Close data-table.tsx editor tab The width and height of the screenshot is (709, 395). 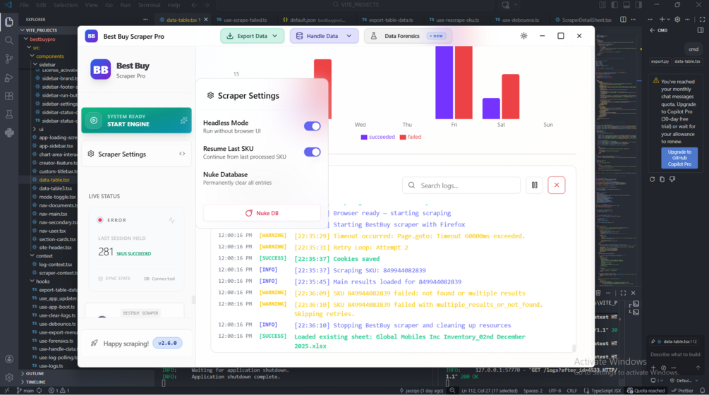click(206, 20)
